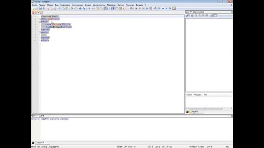Image resolution: width=264 pixels, height=148 pixels.
Task: Click the Document Map toolbar icon
Action: pos(120,8)
